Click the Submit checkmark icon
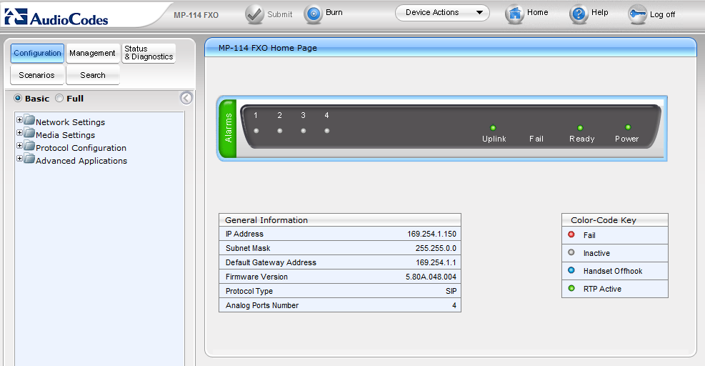The width and height of the screenshot is (705, 366). tap(254, 14)
